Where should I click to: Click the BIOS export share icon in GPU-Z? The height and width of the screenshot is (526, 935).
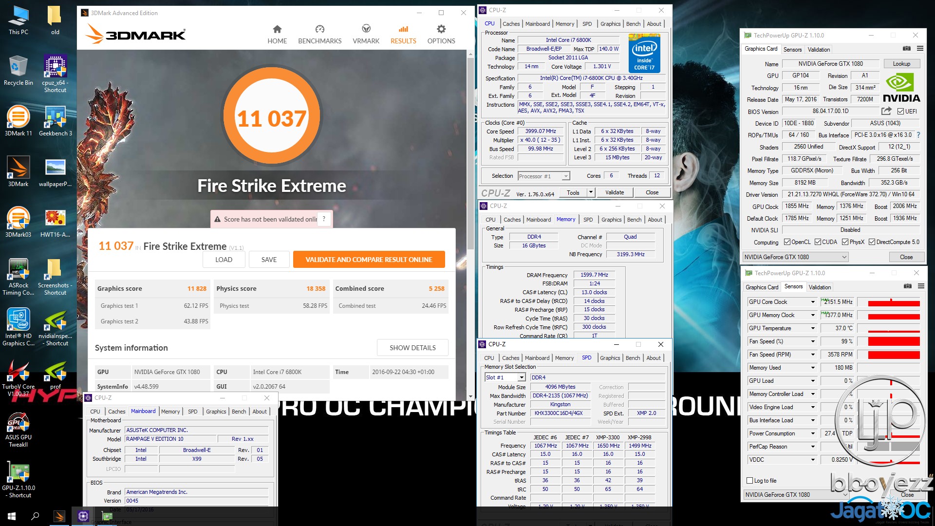[886, 111]
